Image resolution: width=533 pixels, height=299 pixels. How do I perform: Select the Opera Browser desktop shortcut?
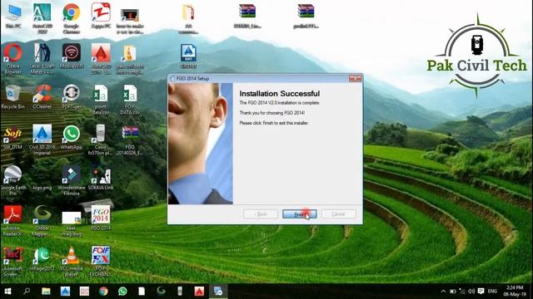pyautogui.click(x=13, y=59)
